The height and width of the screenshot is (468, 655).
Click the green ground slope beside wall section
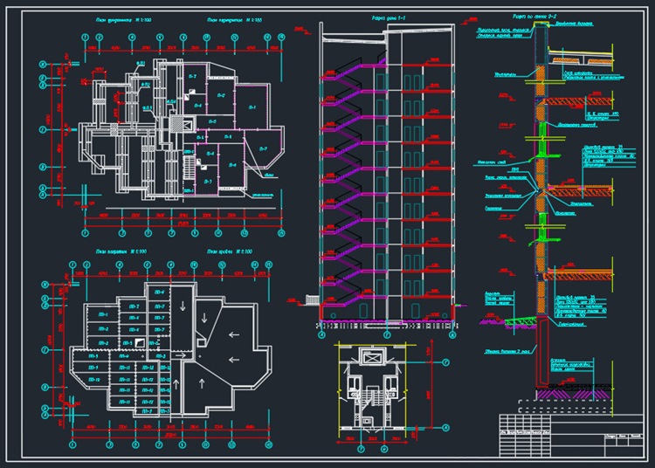pos(521,321)
